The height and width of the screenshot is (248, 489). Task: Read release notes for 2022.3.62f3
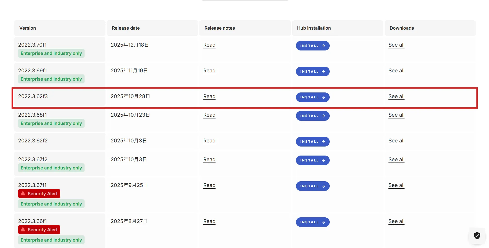click(209, 96)
